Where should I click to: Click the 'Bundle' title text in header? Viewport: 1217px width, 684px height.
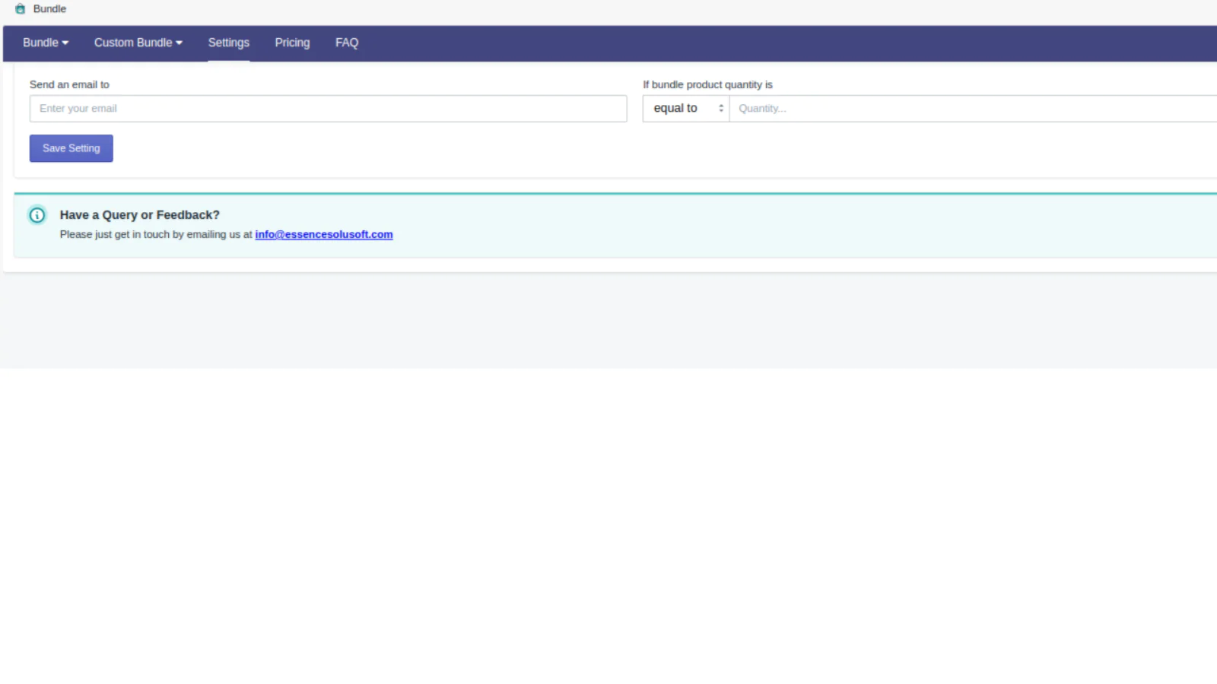[49, 9]
